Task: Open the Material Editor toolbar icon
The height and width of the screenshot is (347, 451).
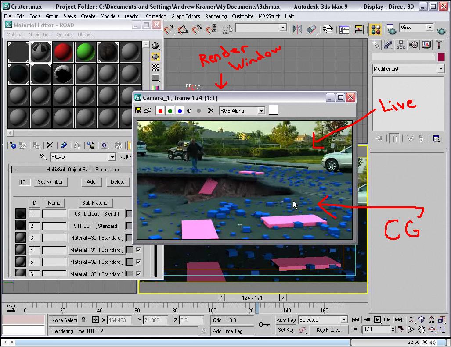Action: point(375,29)
